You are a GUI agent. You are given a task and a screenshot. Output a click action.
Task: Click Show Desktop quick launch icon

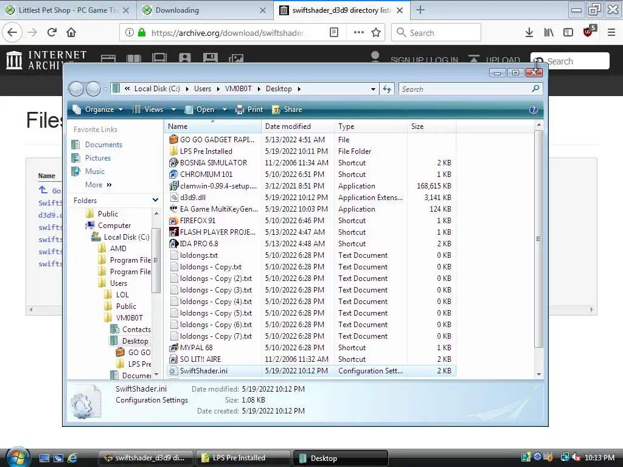(x=44, y=458)
